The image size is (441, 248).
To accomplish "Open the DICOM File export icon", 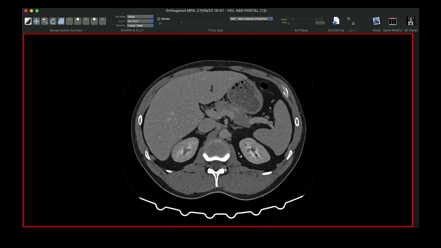I will click(x=336, y=21).
